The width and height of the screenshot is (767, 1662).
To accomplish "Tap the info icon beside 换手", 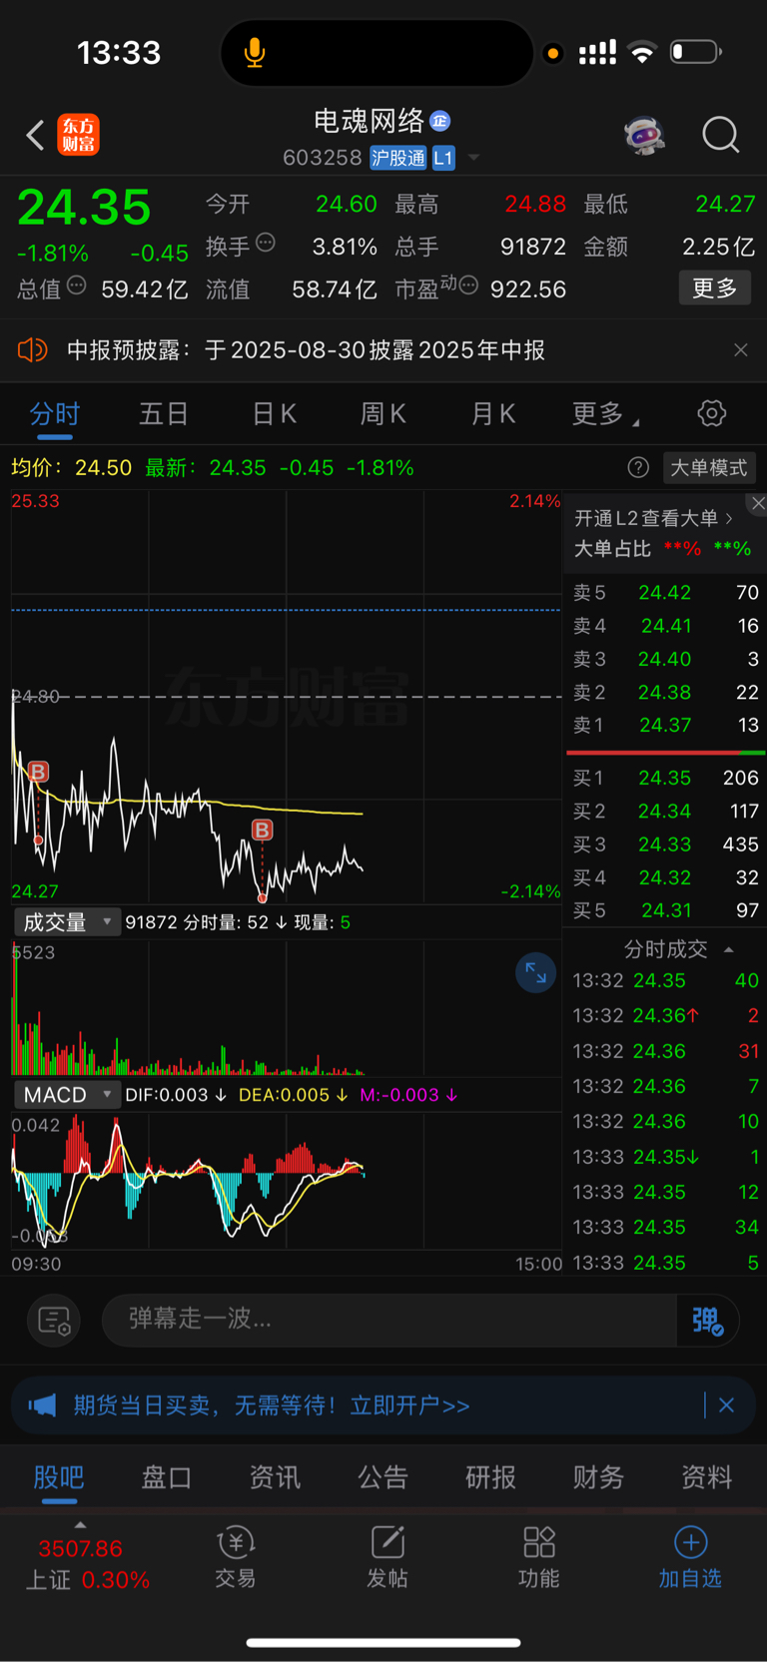I will 266,242.
